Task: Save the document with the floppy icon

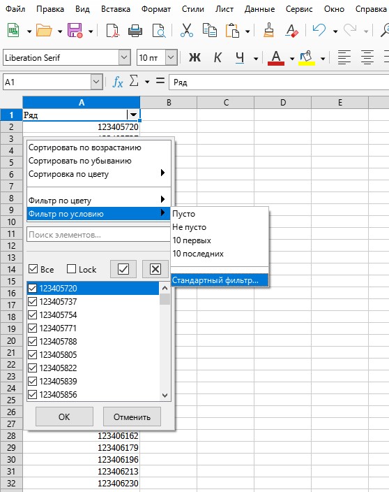Action: tap(75, 31)
